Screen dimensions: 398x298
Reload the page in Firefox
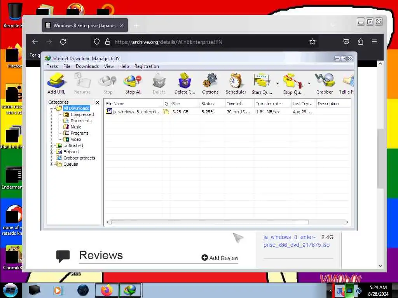click(x=63, y=42)
